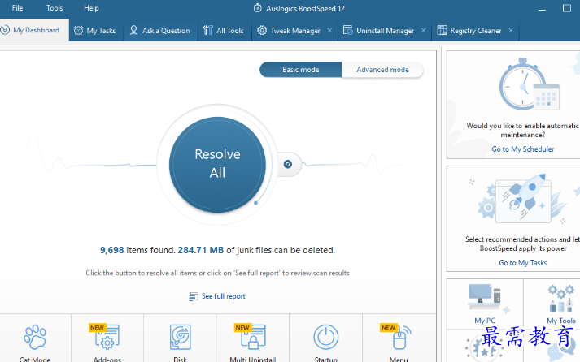580x362 pixels.
Task: Close the Tweak Manager tab
Action: click(329, 30)
